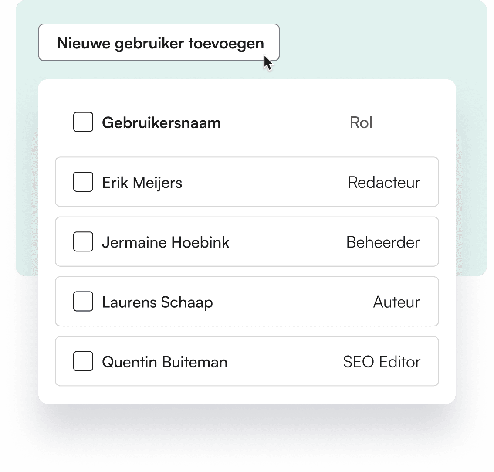This screenshot has width=494, height=472.
Task: Open Quentin Buiteman's profile name
Action: (x=165, y=362)
